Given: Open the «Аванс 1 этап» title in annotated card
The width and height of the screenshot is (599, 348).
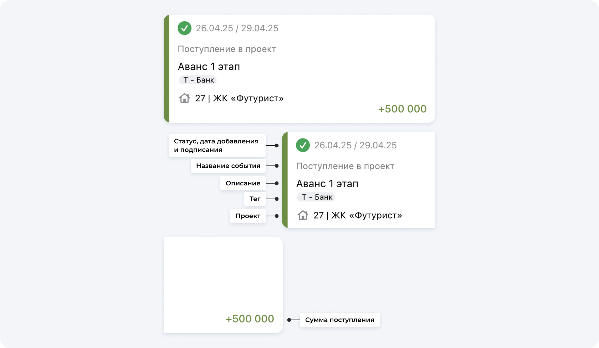Looking at the screenshot, I should (327, 184).
